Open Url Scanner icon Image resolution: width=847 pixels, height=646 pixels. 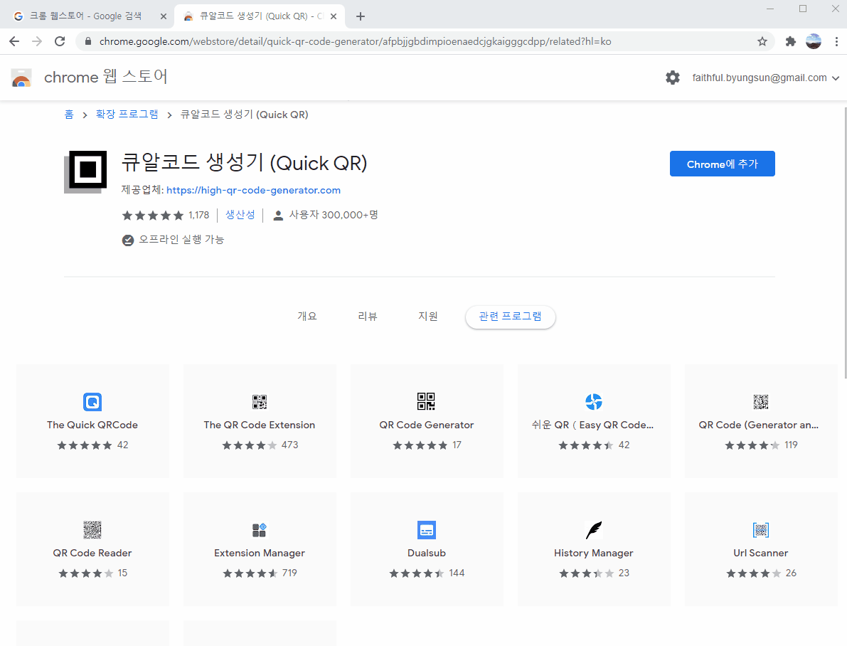(x=760, y=530)
